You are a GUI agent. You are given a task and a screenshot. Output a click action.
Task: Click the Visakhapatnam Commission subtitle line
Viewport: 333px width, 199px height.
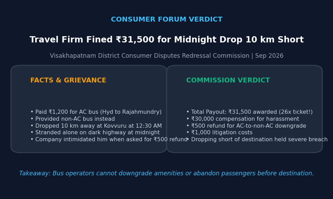coord(167,56)
